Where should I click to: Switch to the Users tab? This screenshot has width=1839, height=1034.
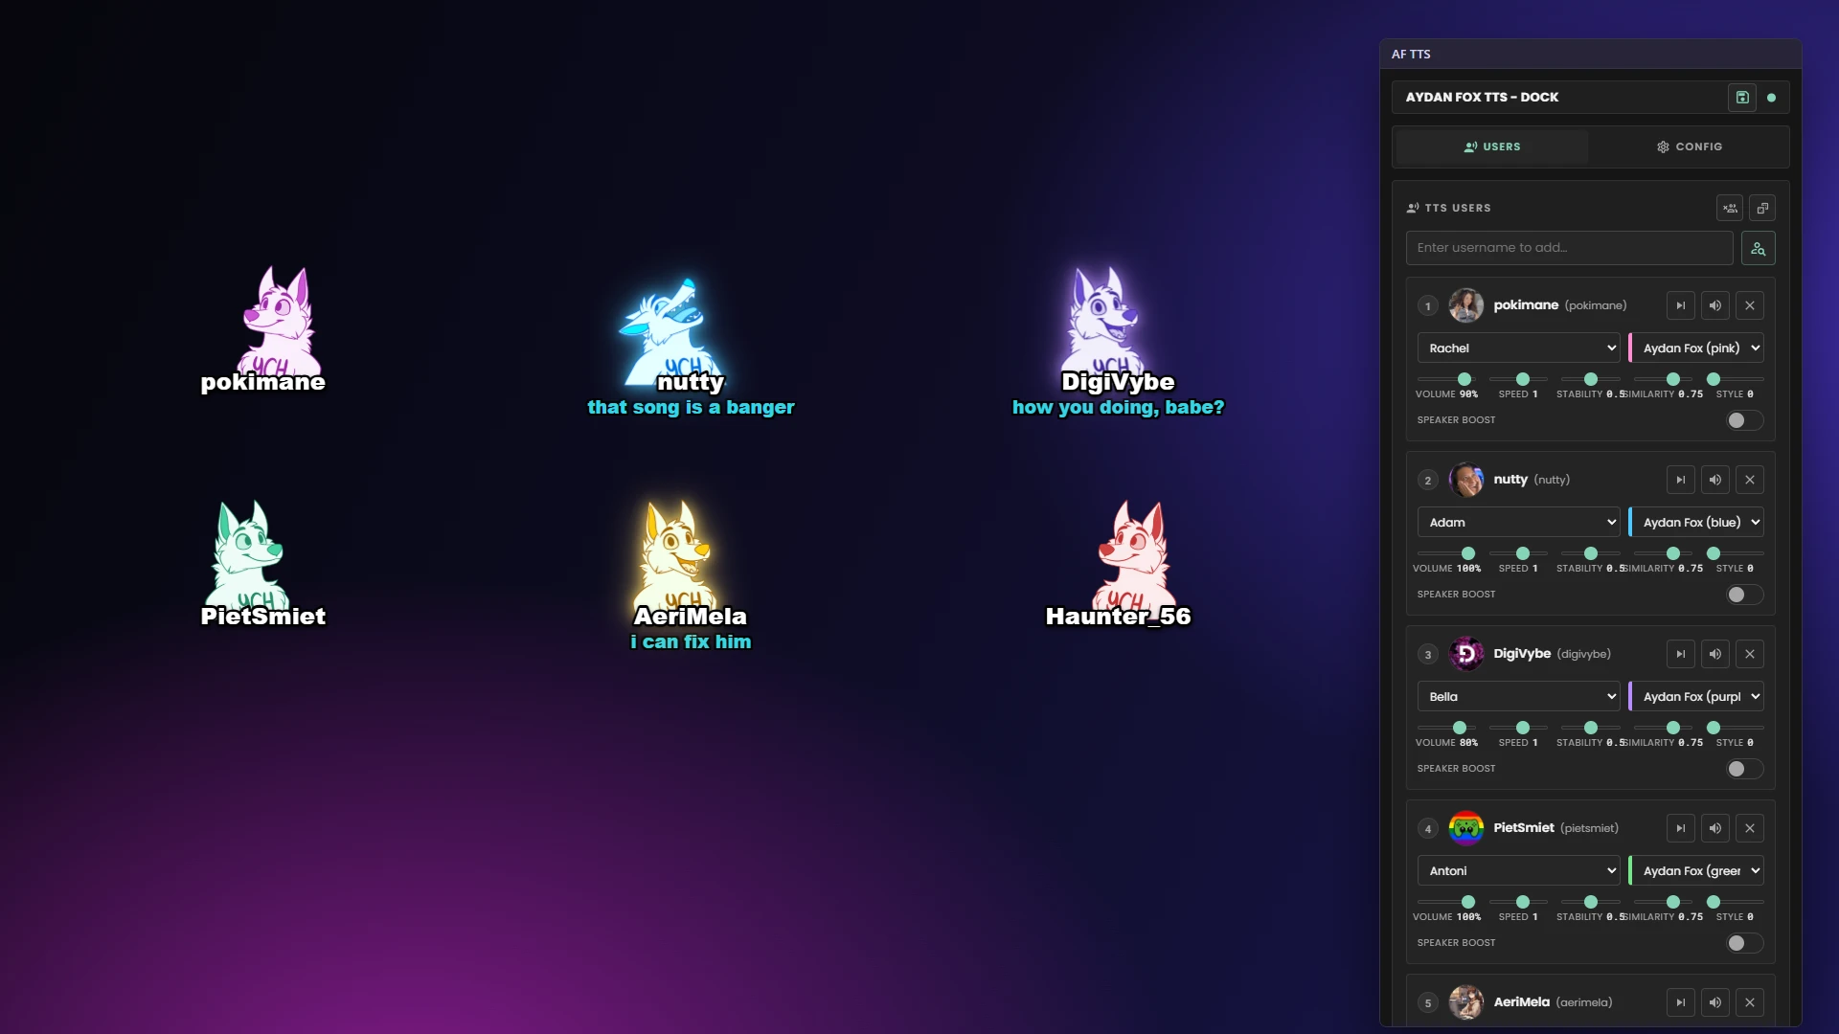(x=1492, y=146)
